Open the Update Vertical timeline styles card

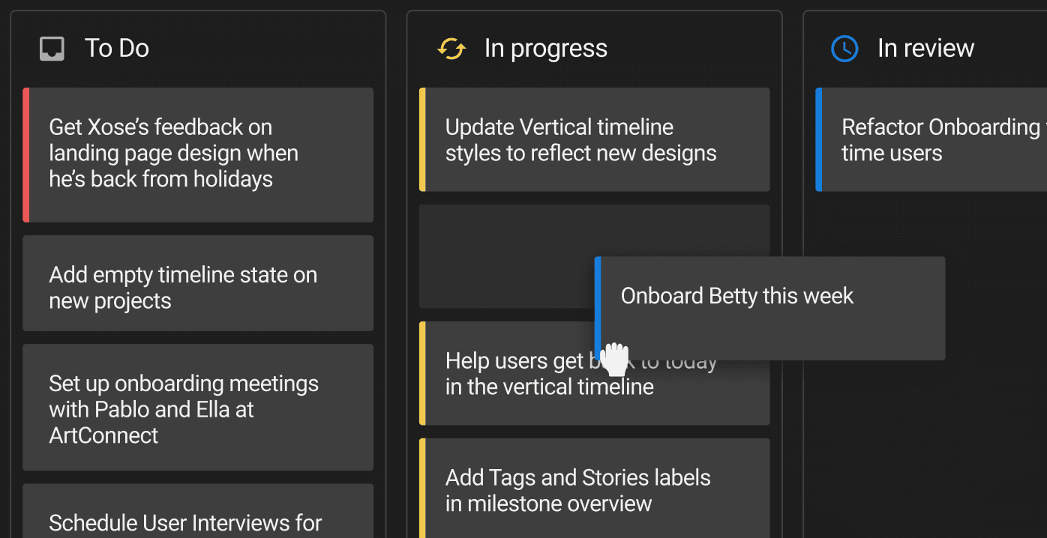[595, 139]
